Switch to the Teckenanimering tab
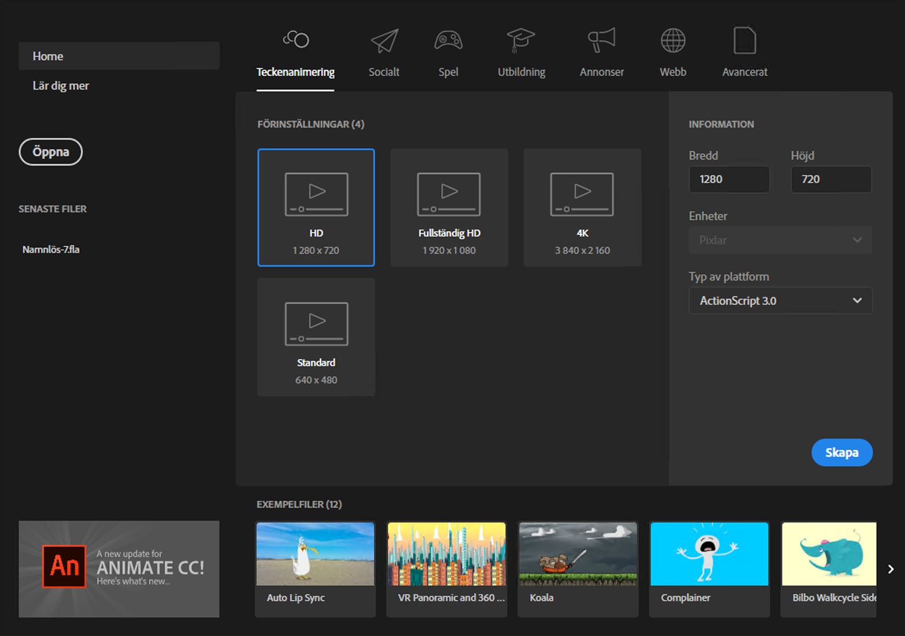This screenshot has height=636, width=905. 296,72
